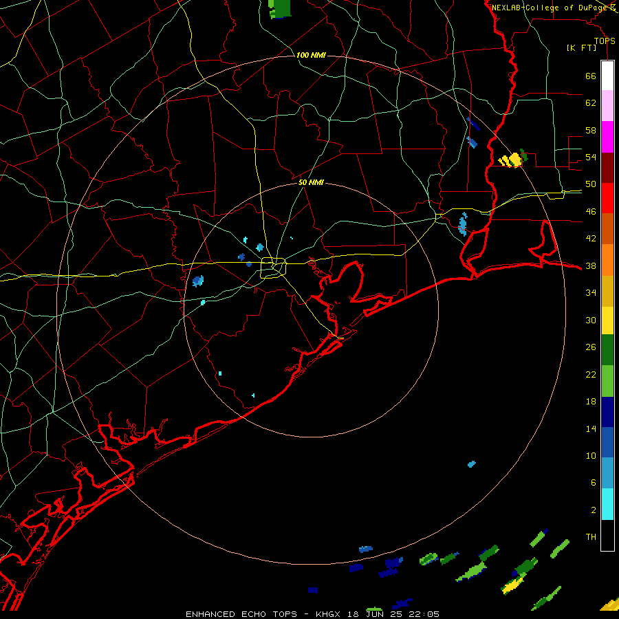Click the '18' legend value

591,402
